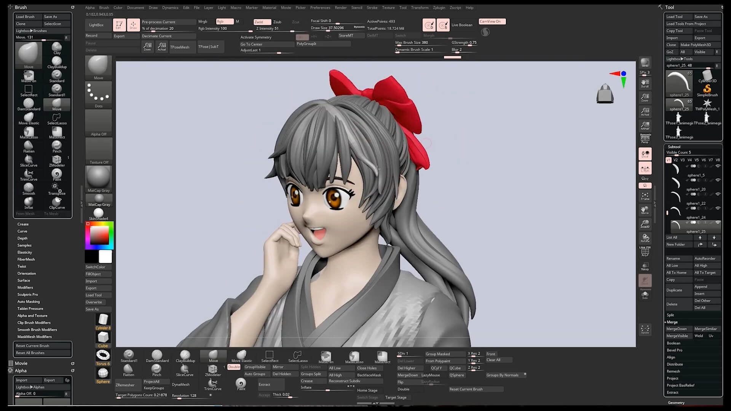
Task: Select the SimpleBrush tool thumbnail
Action: (707, 91)
